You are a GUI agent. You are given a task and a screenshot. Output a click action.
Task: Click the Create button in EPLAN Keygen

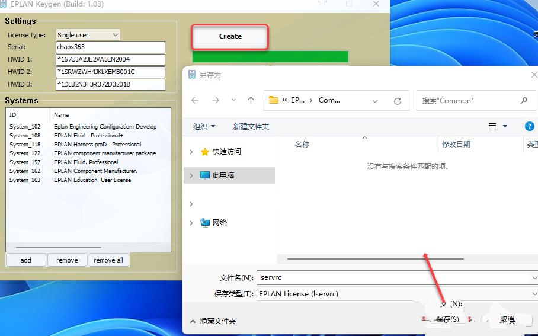tap(230, 36)
